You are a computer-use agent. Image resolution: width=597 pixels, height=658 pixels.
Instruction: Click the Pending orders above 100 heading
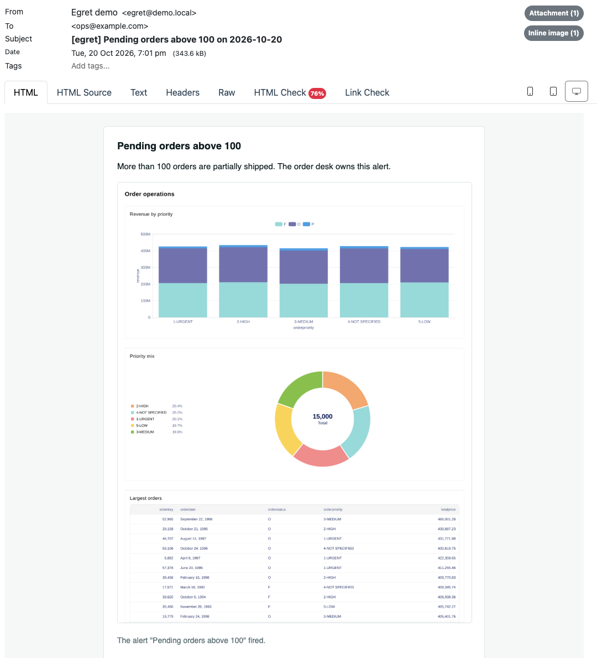[x=179, y=146]
